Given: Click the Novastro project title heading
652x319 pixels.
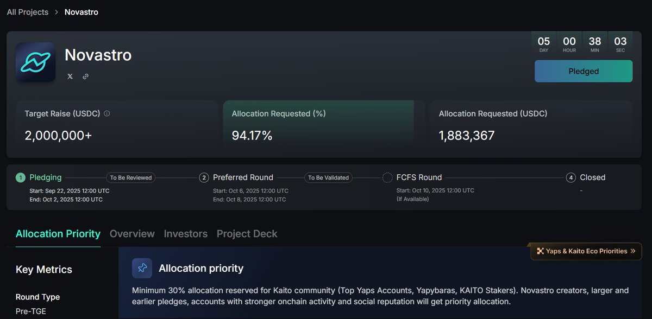Looking at the screenshot, I should pos(98,55).
